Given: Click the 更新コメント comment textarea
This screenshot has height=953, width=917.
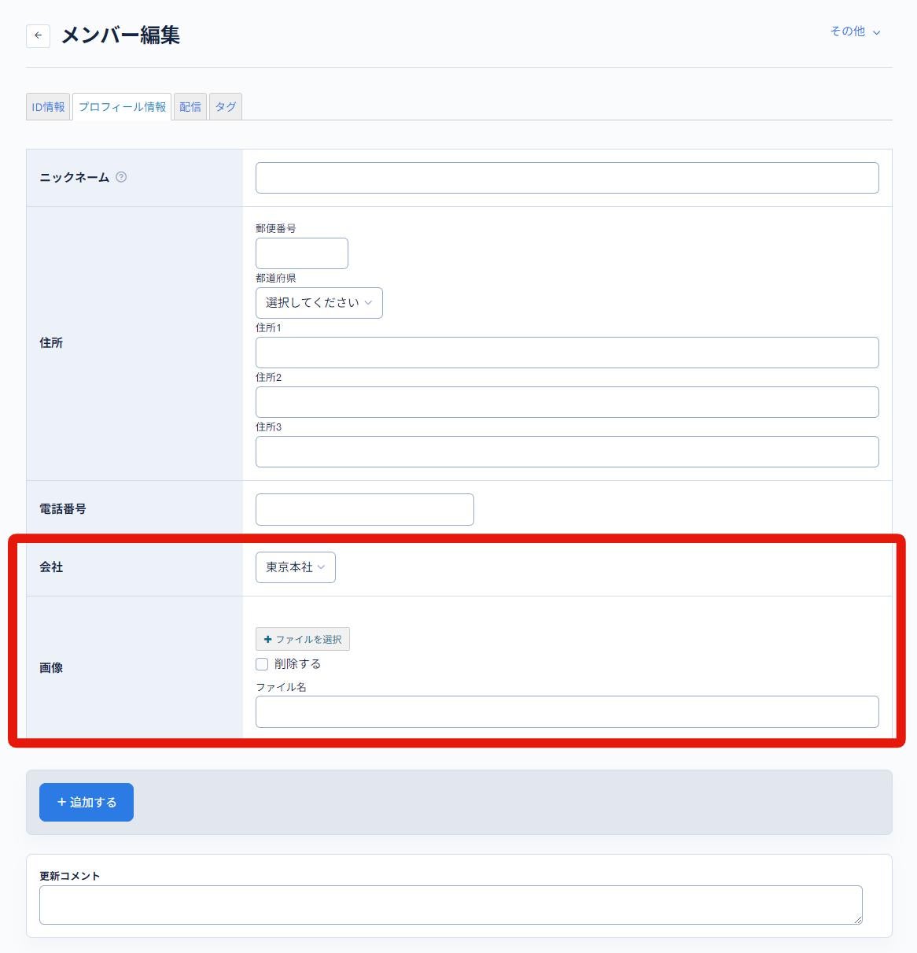Looking at the screenshot, I should click(451, 903).
